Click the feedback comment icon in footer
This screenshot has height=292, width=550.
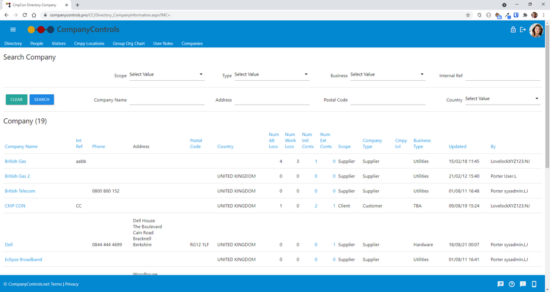tap(501, 284)
